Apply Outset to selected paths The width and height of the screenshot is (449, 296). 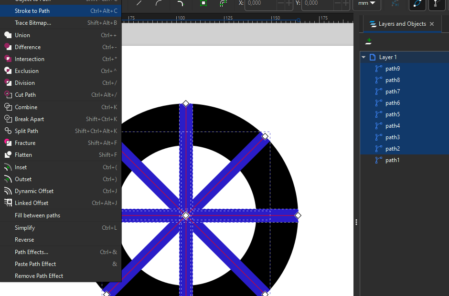coord(61,179)
